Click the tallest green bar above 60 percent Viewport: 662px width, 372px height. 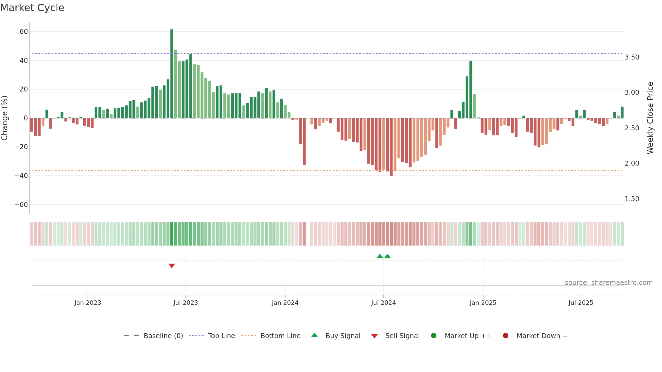(x=172, y=74)
